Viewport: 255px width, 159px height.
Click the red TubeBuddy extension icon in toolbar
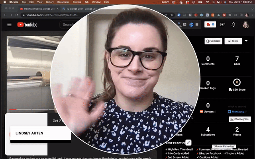[x=224, y=15]
